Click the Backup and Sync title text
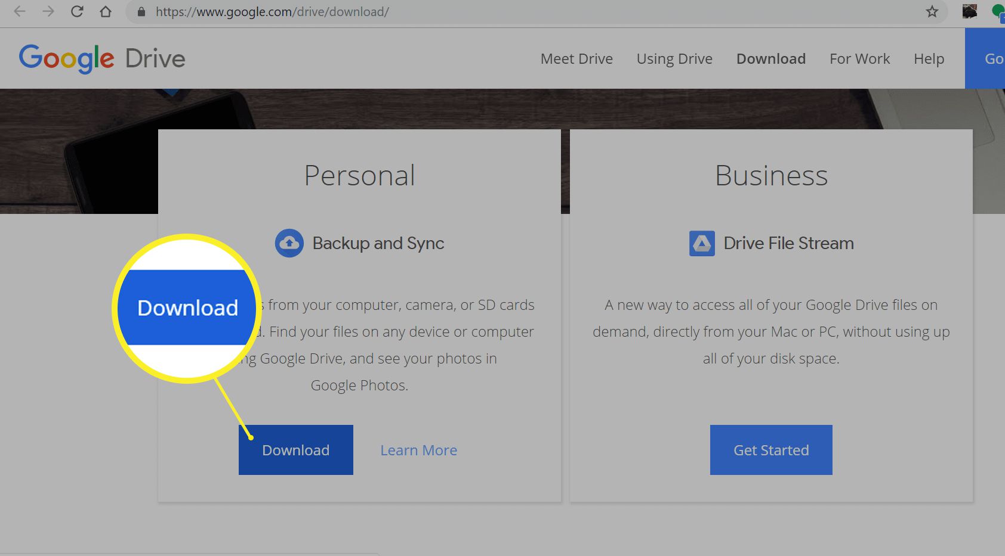Screen dimensions: 1005x556 coord(378,244)
